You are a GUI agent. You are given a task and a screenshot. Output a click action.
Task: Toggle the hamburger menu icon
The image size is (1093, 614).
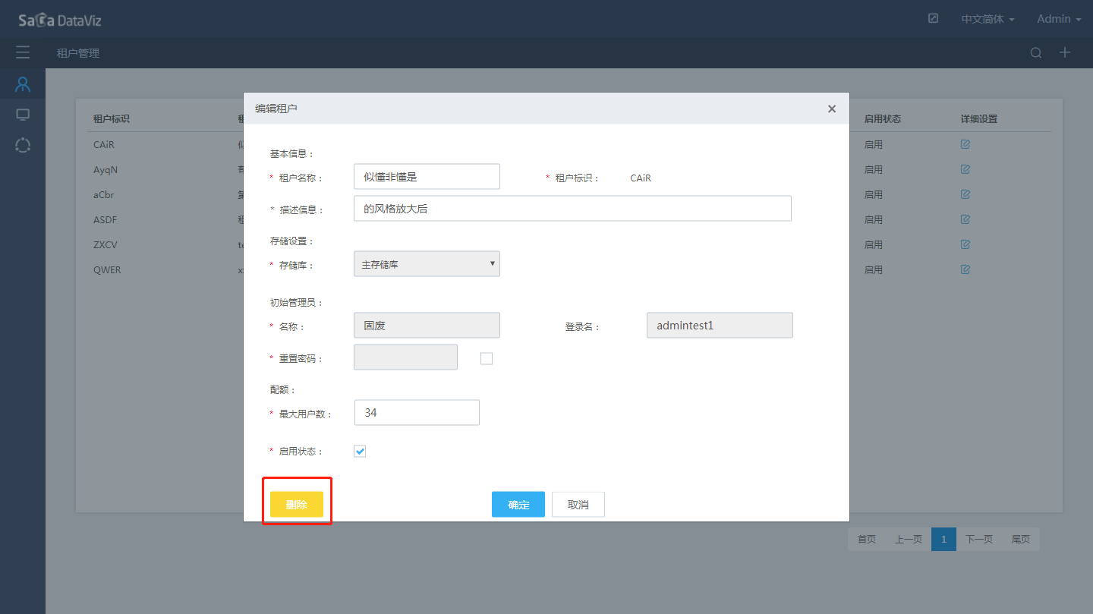[x=23, y=52]
